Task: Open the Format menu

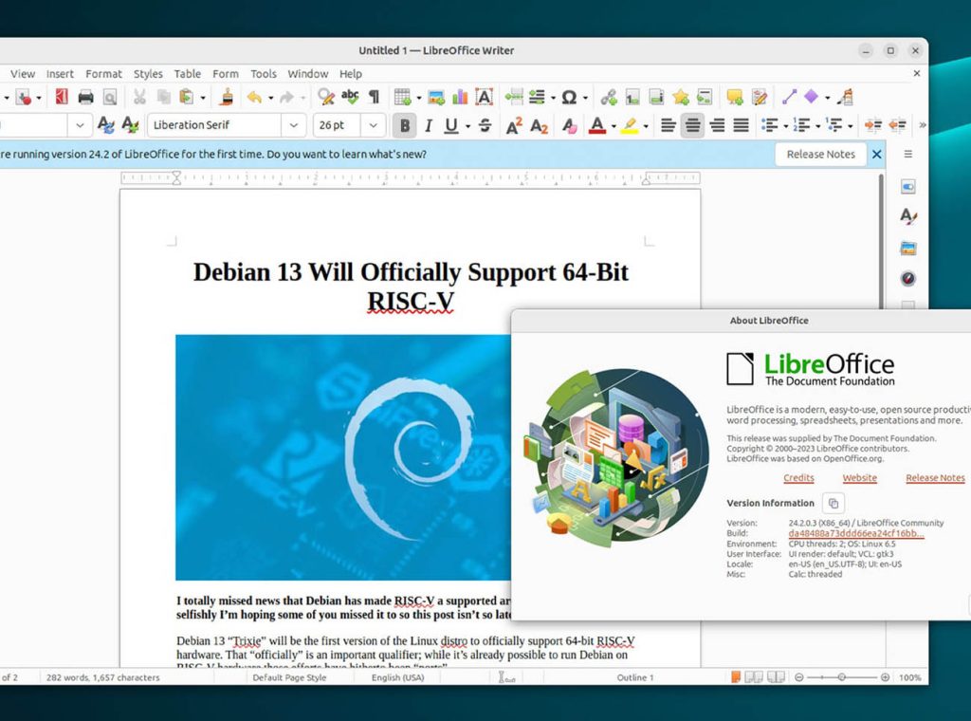Action: [x=103, y=74]
